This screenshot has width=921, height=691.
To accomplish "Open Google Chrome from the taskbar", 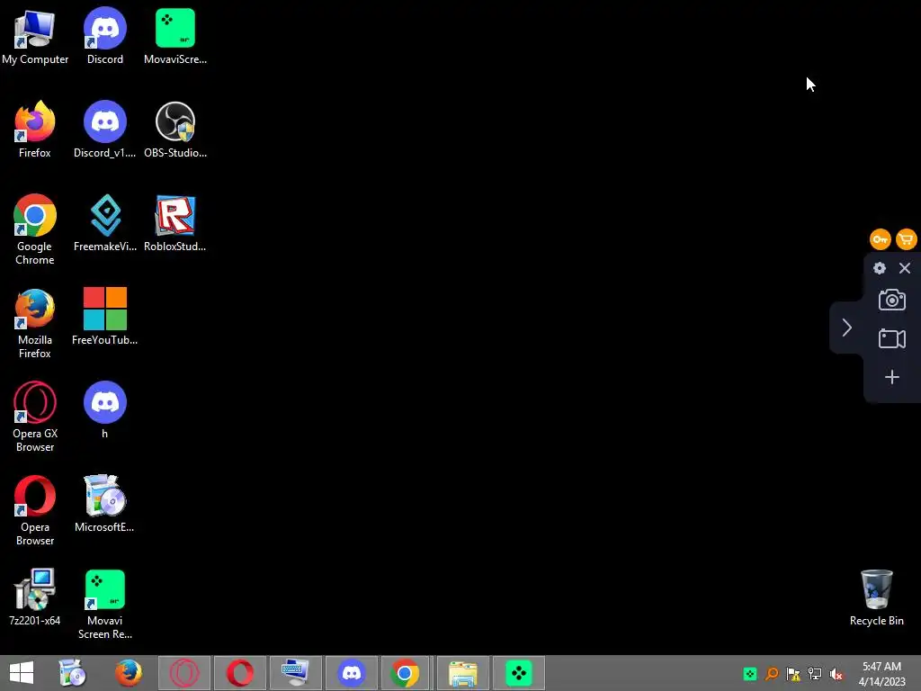I will tap(406, 673).
